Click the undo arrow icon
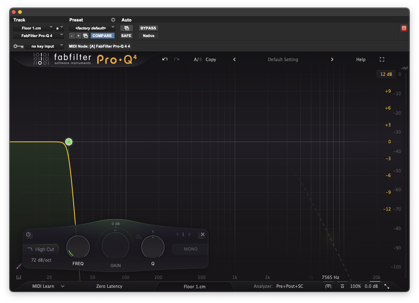 pos(165,59)
